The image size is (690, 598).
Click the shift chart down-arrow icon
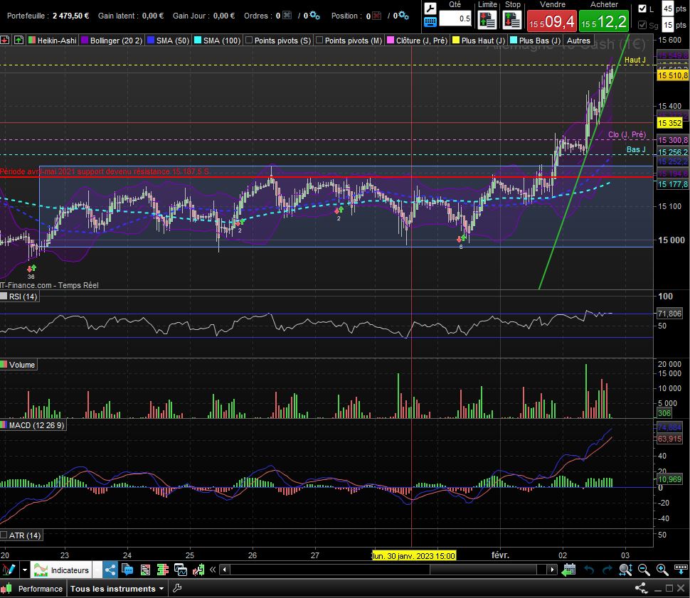pos(681,570)
